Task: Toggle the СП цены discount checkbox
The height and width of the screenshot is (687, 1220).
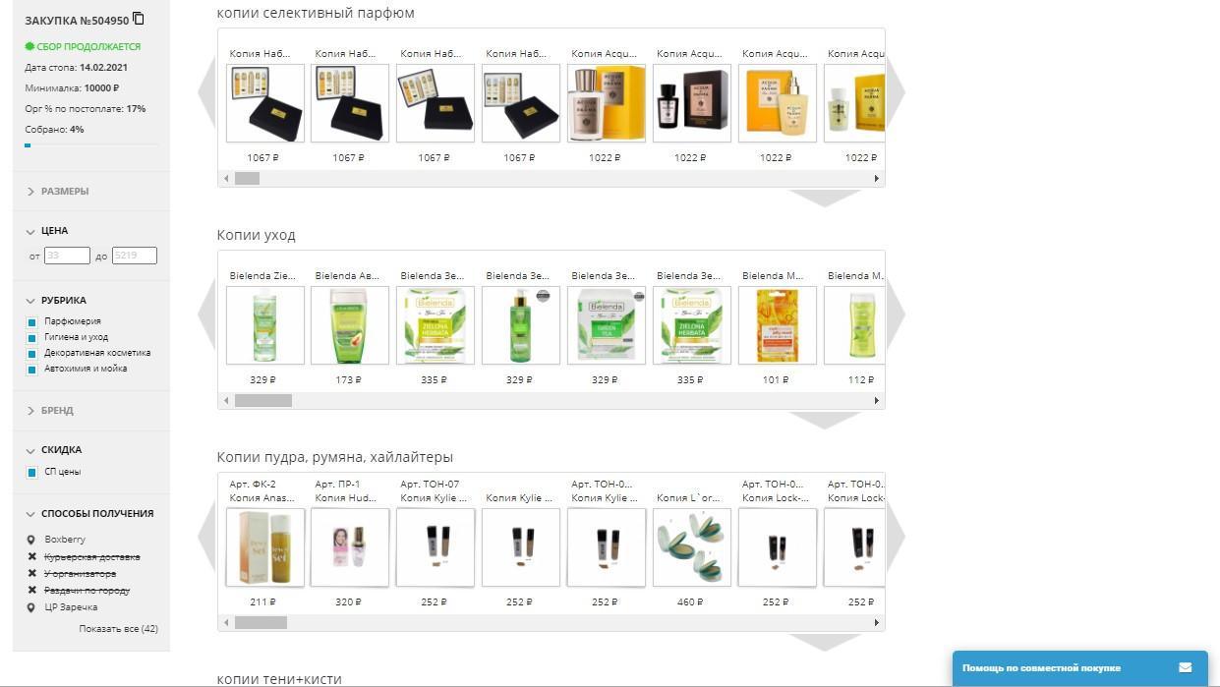Action: pos(31,473)
